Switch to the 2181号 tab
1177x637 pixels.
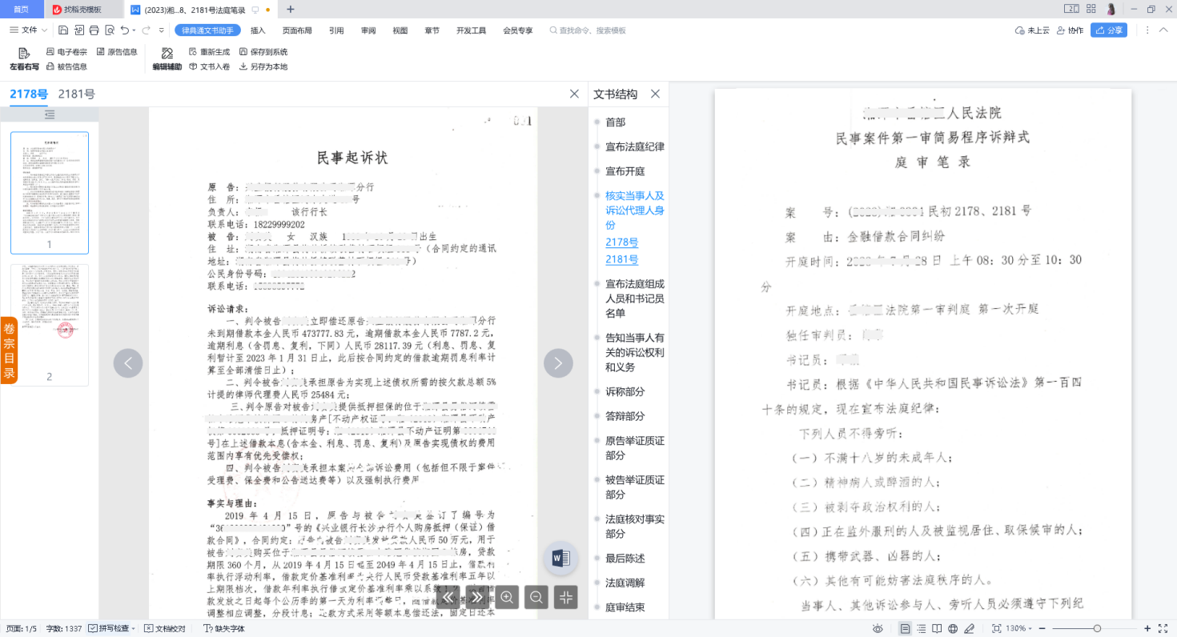tap(76, 94)
